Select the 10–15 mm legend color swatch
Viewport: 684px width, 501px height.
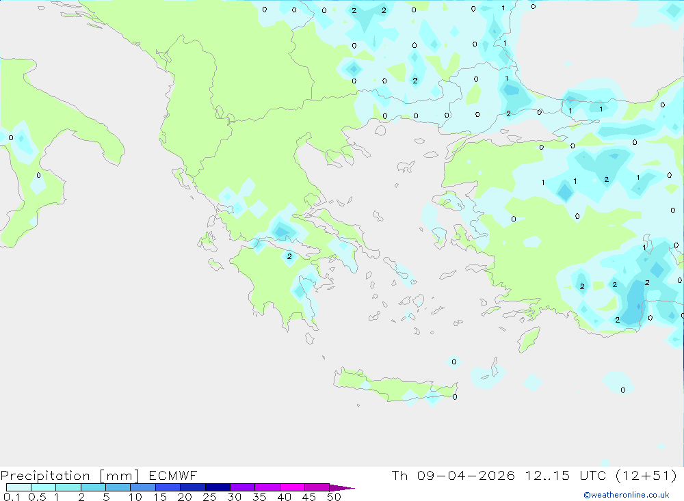click(143, 487)
